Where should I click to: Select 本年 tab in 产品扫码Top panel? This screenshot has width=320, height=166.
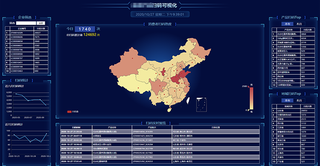[287, 24]
